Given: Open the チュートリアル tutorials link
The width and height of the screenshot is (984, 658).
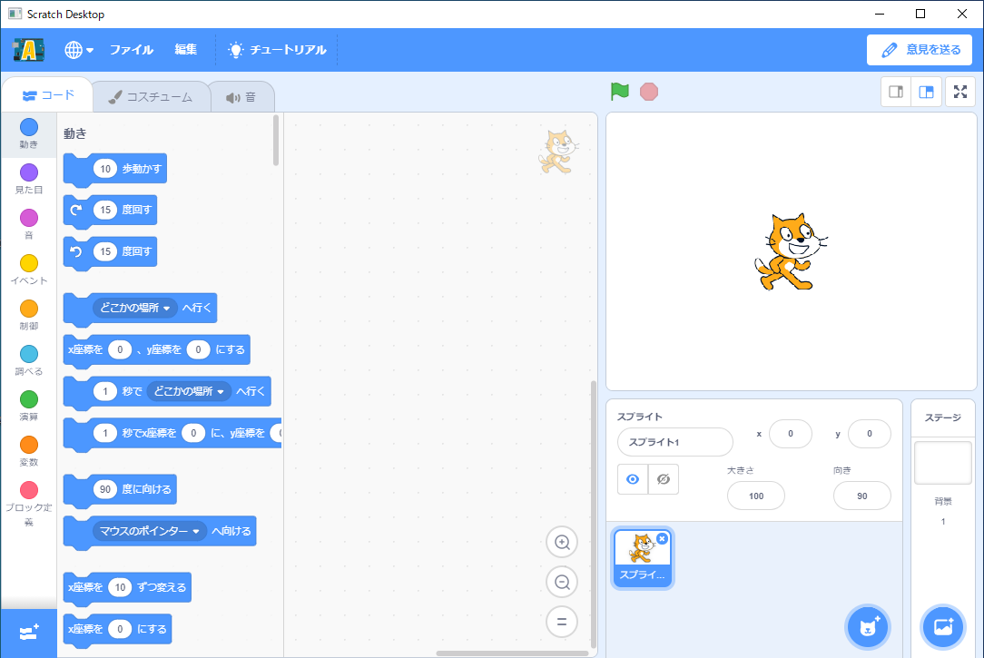Looking at the screenshot, I should [277, 50].
